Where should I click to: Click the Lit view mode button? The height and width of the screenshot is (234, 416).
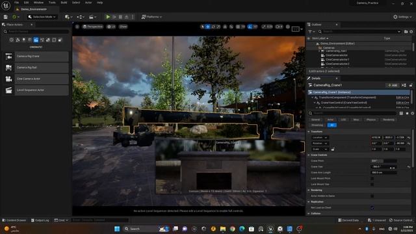click(111, 27)
